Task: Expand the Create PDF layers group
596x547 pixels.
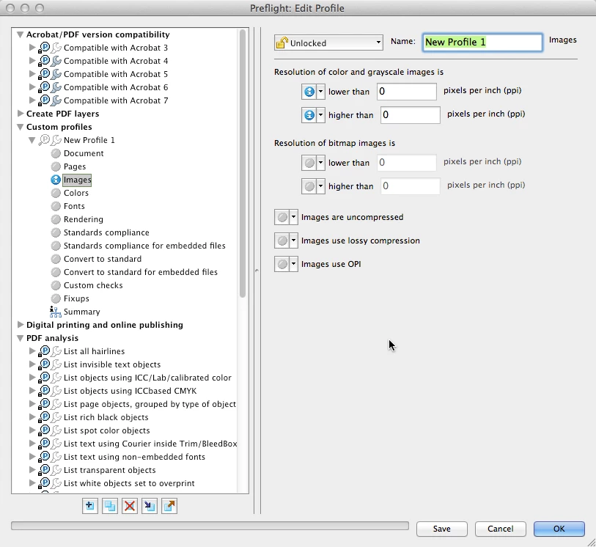Action: point(20,113)
